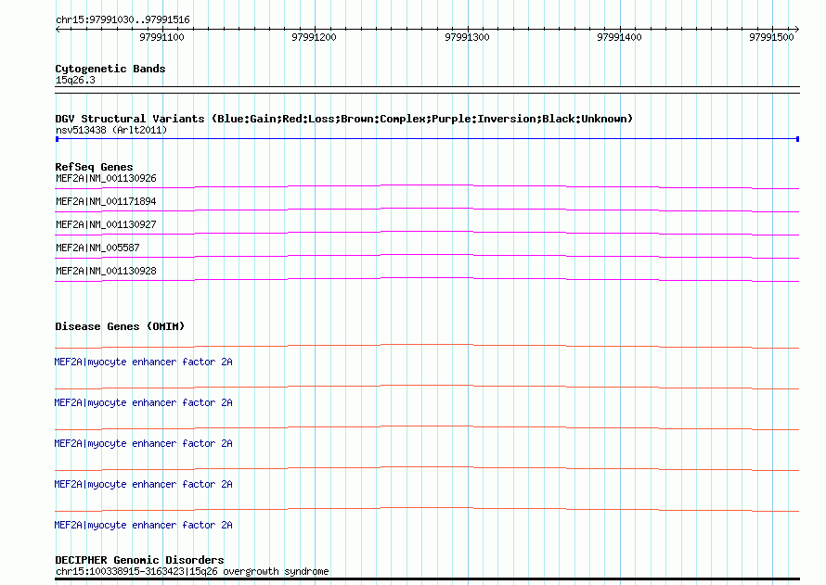Select the Cytogenetic Bands track title
Screen dimensions: 826x585
coord(110,69)
